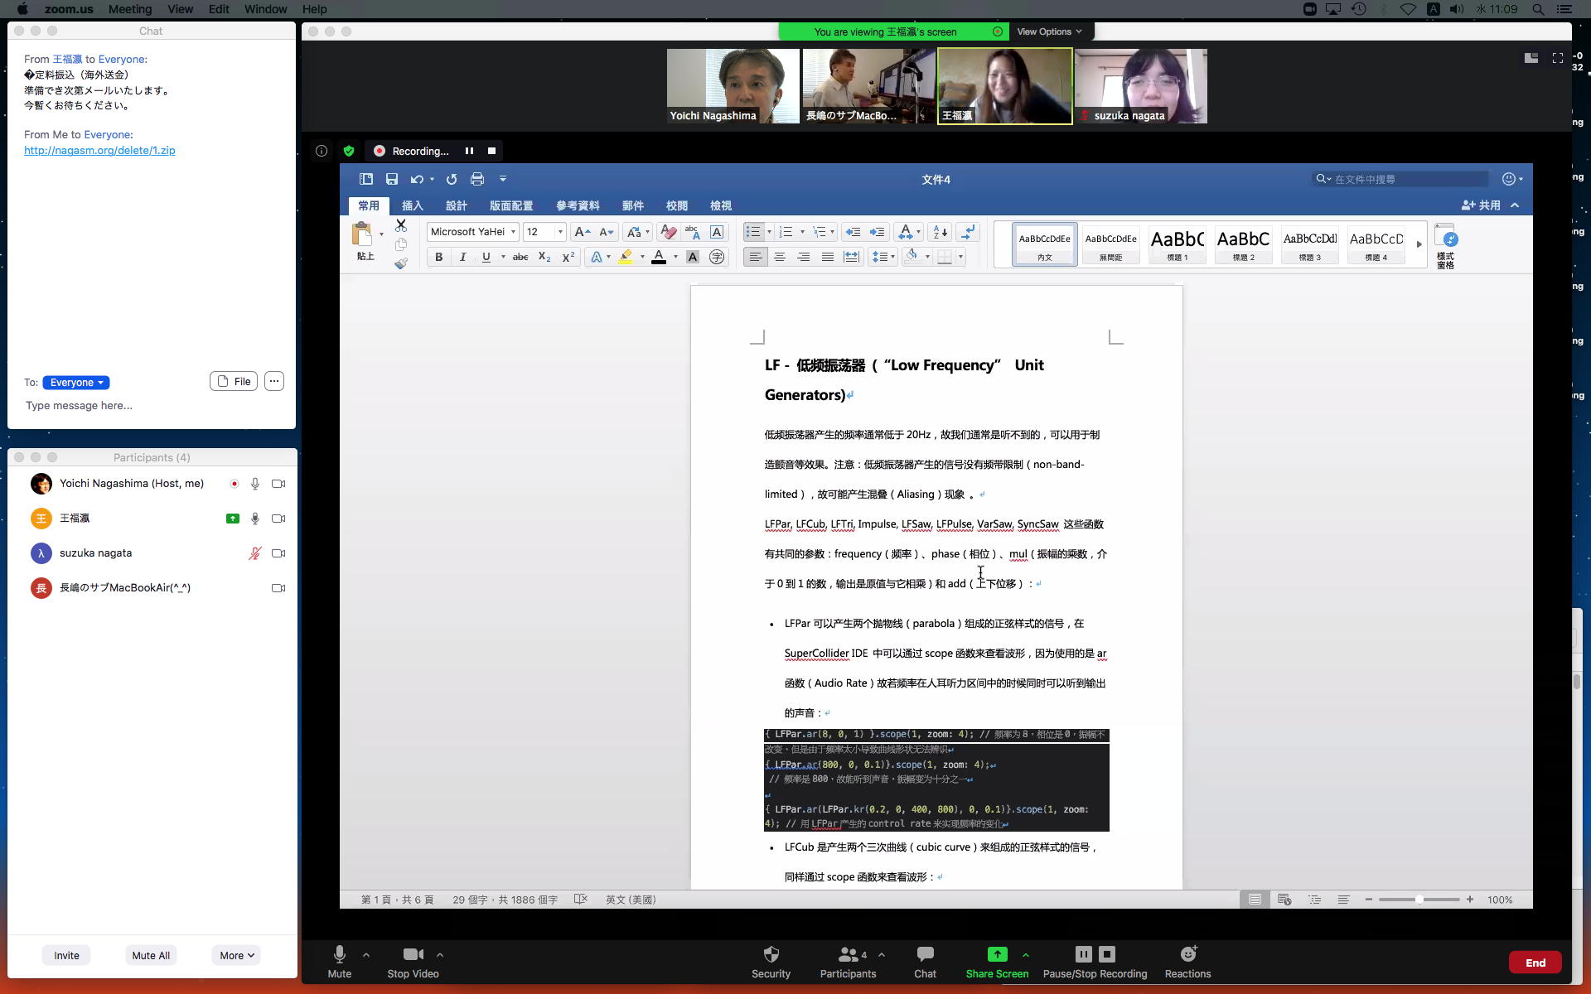Enter full screen with expand icon
The width and height of the screenshot is (1591, 994).
[x=1558, y=58]
